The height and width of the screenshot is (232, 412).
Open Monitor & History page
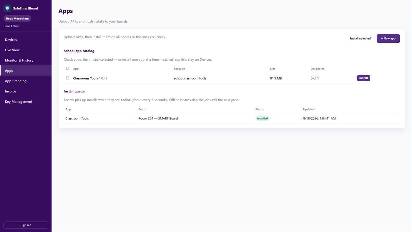pos(26,60)
